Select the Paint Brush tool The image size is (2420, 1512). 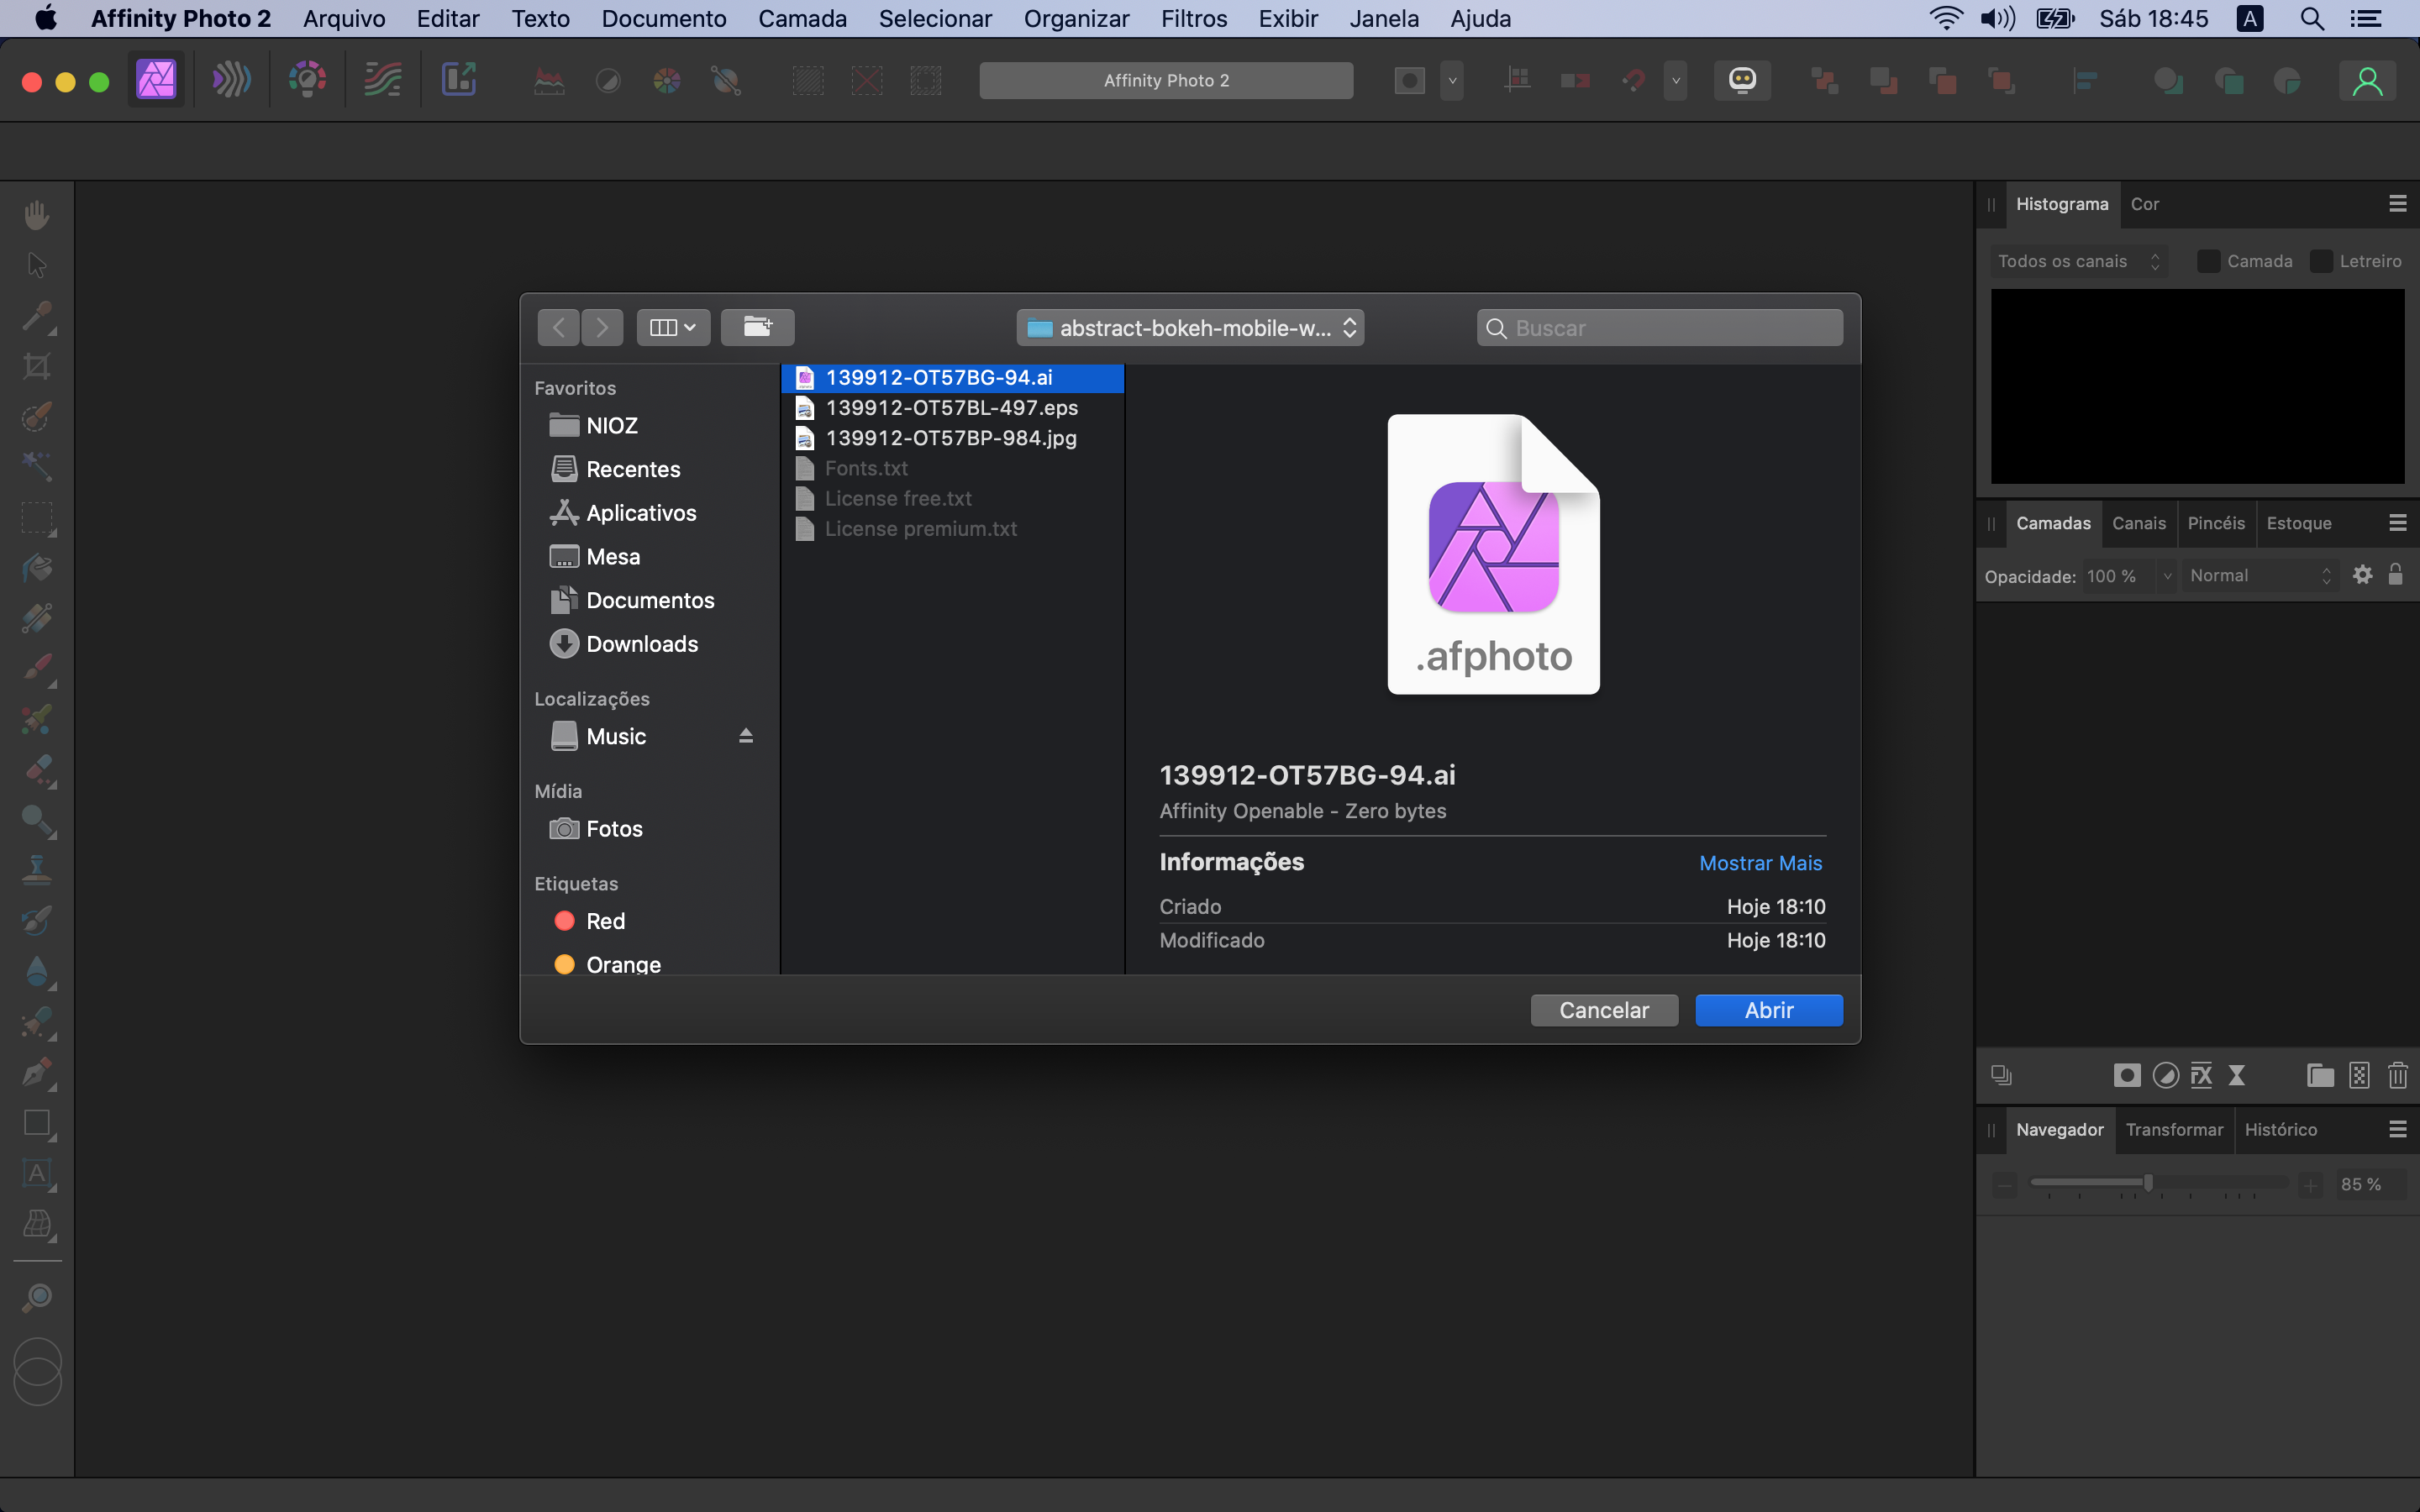[37, 669]
